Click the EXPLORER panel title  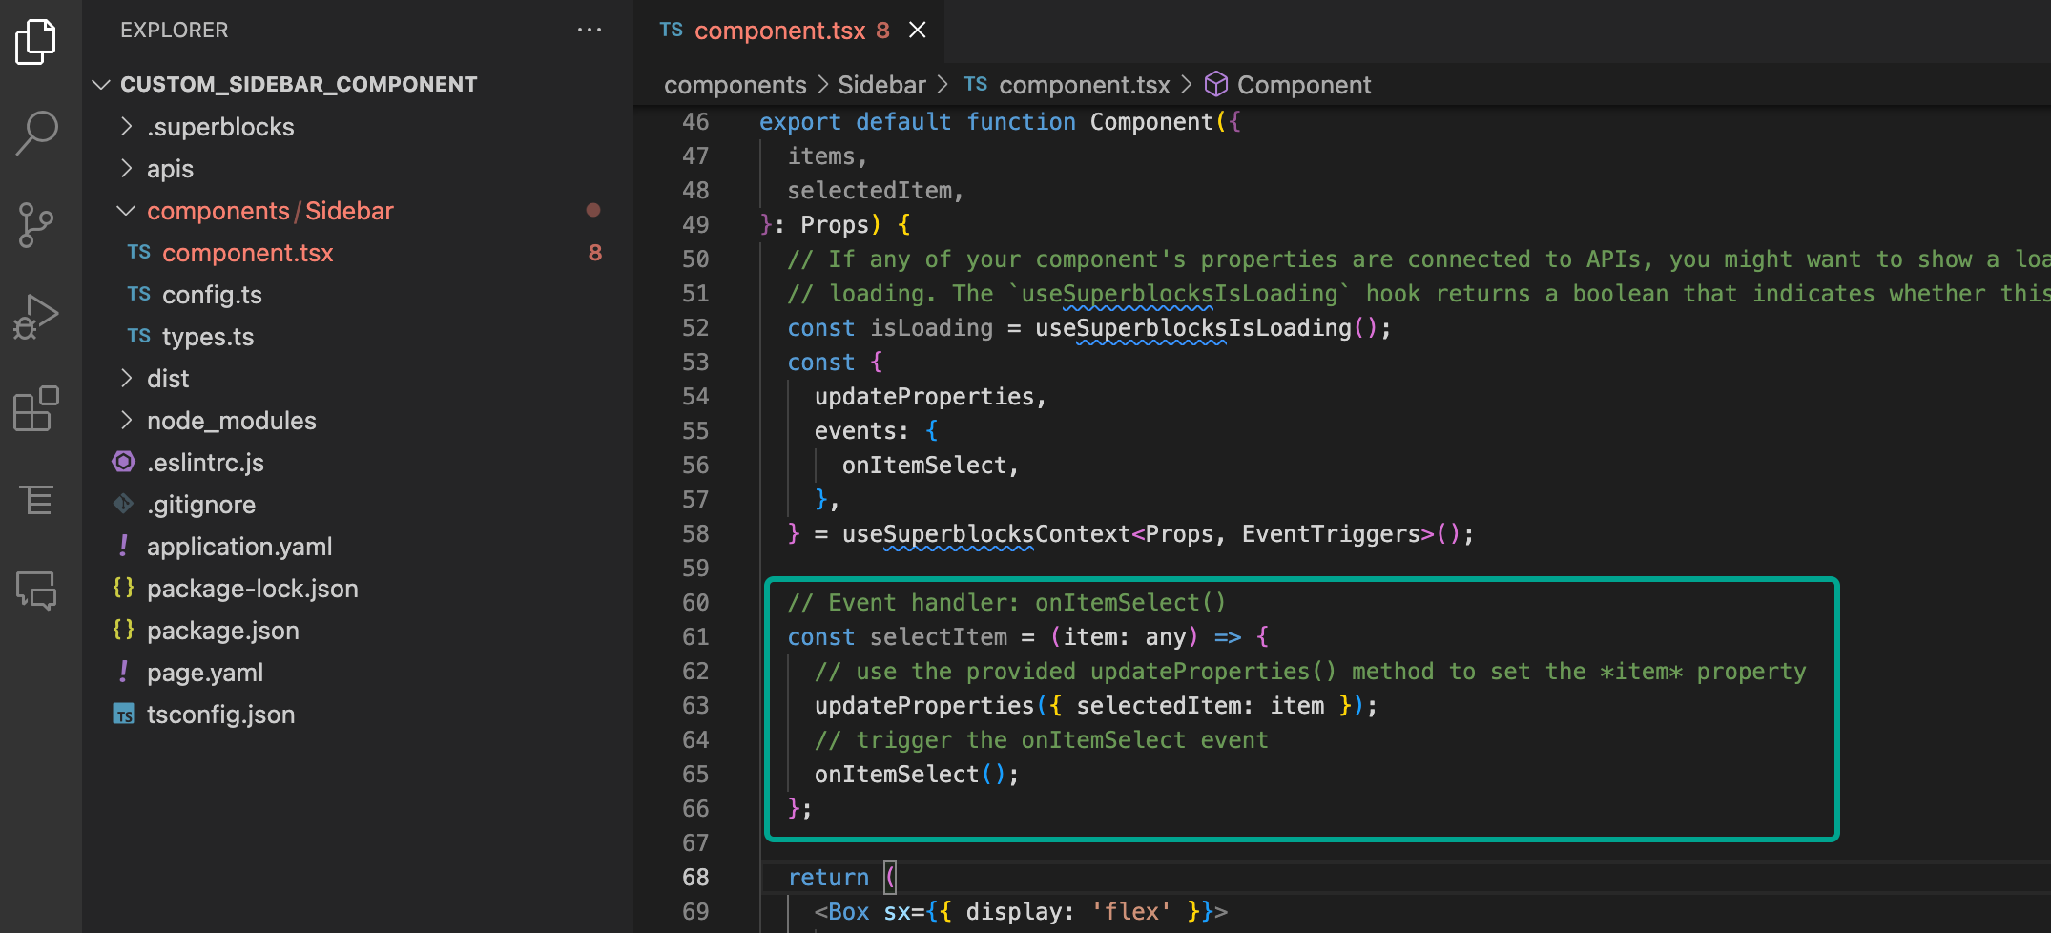175,30
